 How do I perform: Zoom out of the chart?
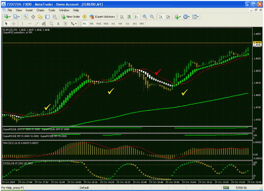click(x=152, y=16)
